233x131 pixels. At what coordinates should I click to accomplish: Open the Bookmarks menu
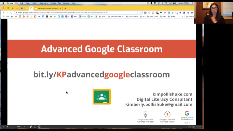[44, 3]
